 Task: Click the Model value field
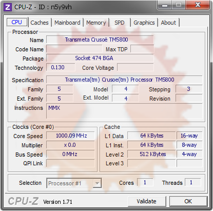[x=125, y=89]
